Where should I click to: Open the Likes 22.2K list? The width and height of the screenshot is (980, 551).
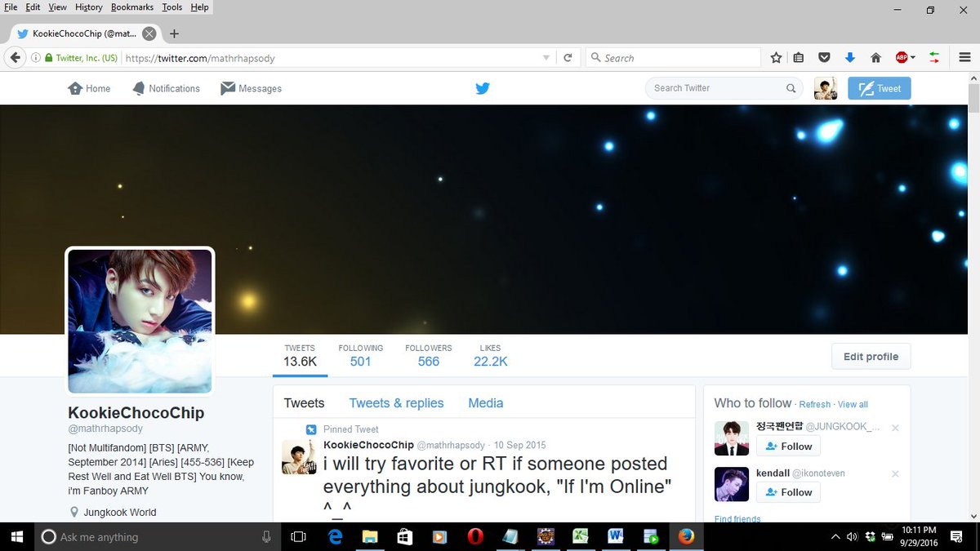(x=490, y=356)
